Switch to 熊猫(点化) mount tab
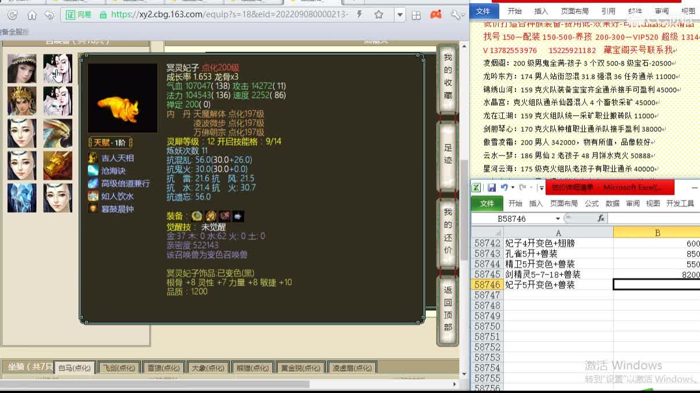 252,368
